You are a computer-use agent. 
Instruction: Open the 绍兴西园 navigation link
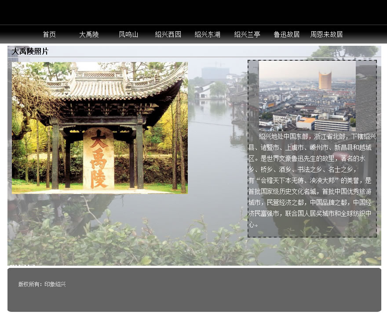point(168,34)
